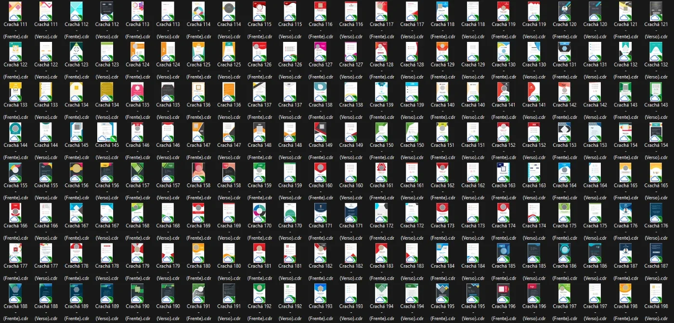
Task: Click the Crachá 114 (Frente).cdr file icon
Action: pos(198,11)
